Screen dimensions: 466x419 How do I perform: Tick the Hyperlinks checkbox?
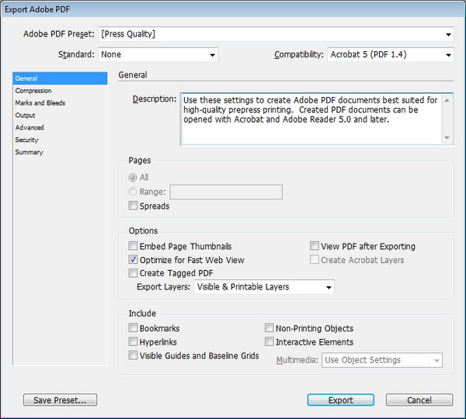coord(133,341)
